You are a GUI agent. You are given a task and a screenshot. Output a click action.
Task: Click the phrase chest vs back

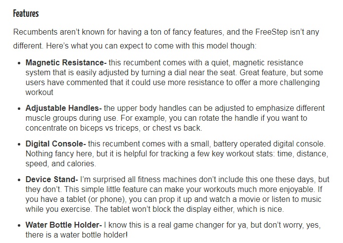tap(177, 128)
